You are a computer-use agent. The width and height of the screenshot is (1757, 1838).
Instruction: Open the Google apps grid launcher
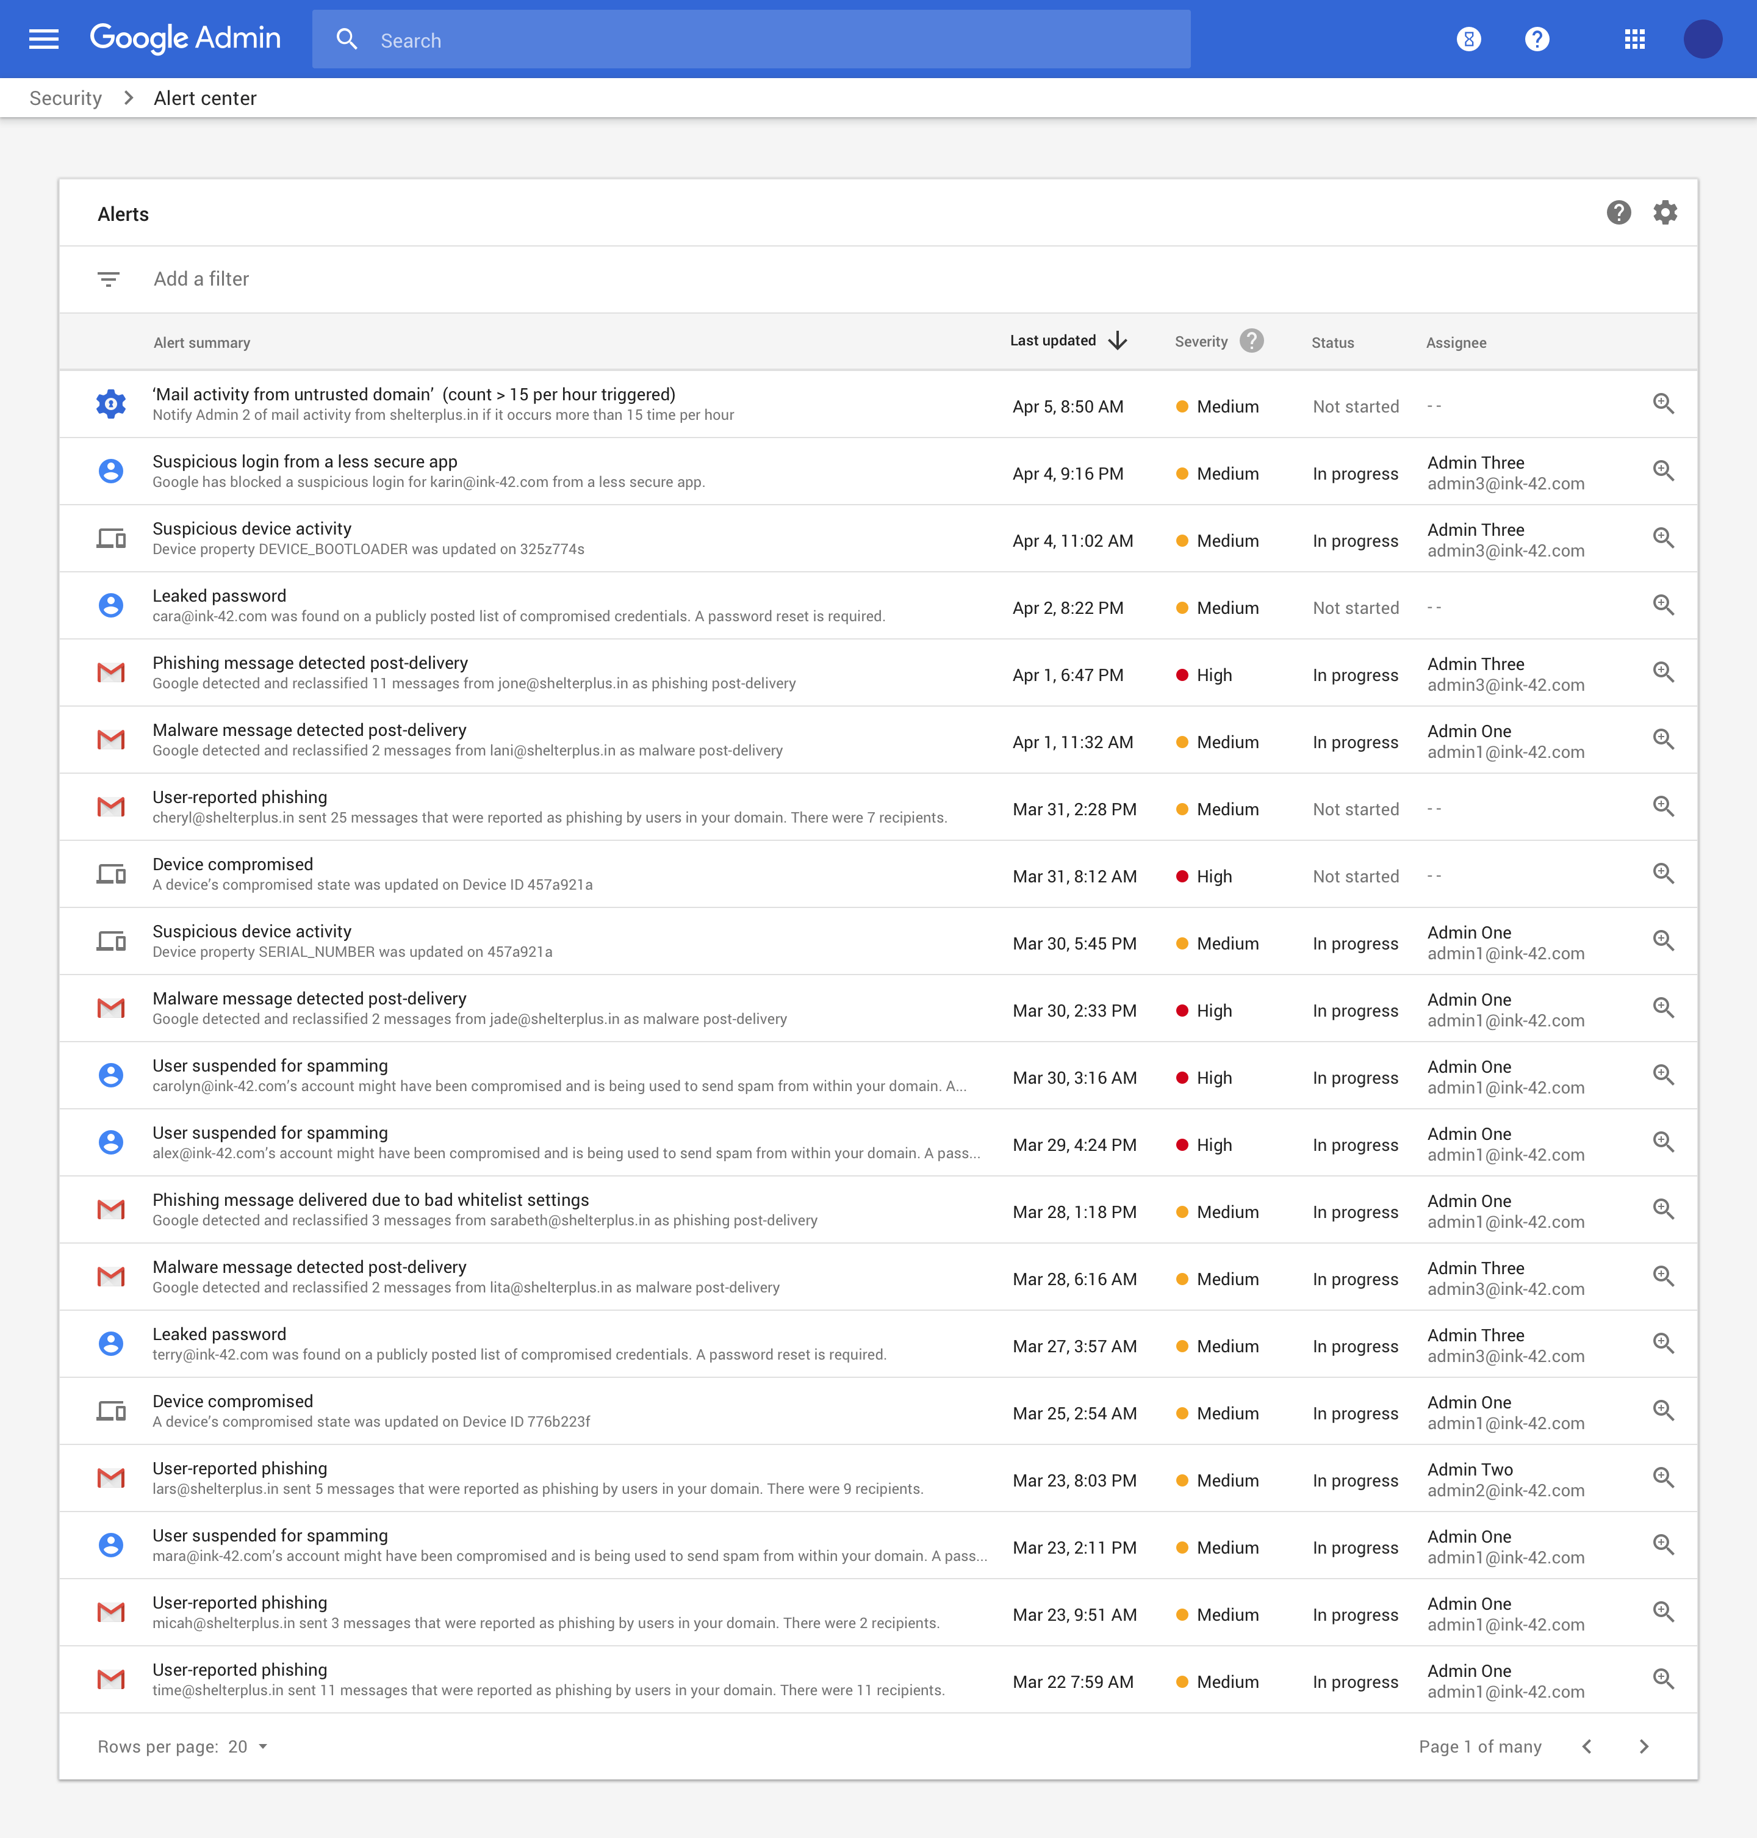coord(1634,39)
